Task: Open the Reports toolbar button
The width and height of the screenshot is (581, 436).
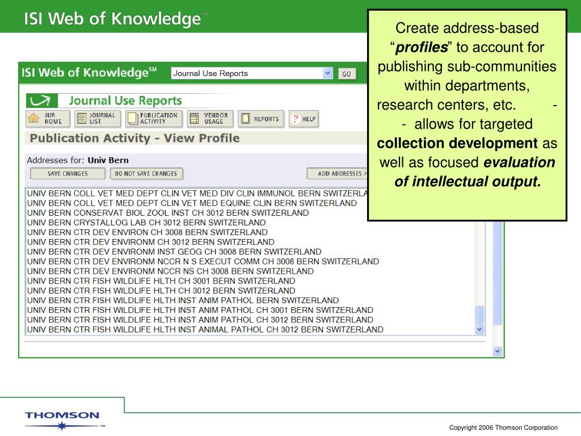Action: [x=261, y=119]
